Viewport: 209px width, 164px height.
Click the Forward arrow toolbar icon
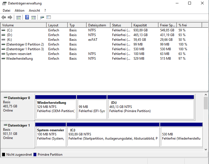point(10,17)
